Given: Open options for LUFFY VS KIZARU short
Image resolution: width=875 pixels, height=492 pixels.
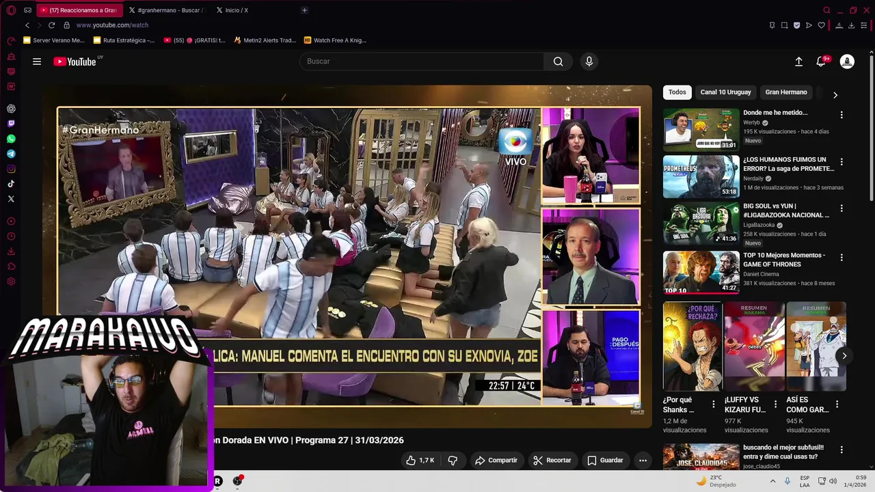Looking at the screenshot, I should 775,405.
